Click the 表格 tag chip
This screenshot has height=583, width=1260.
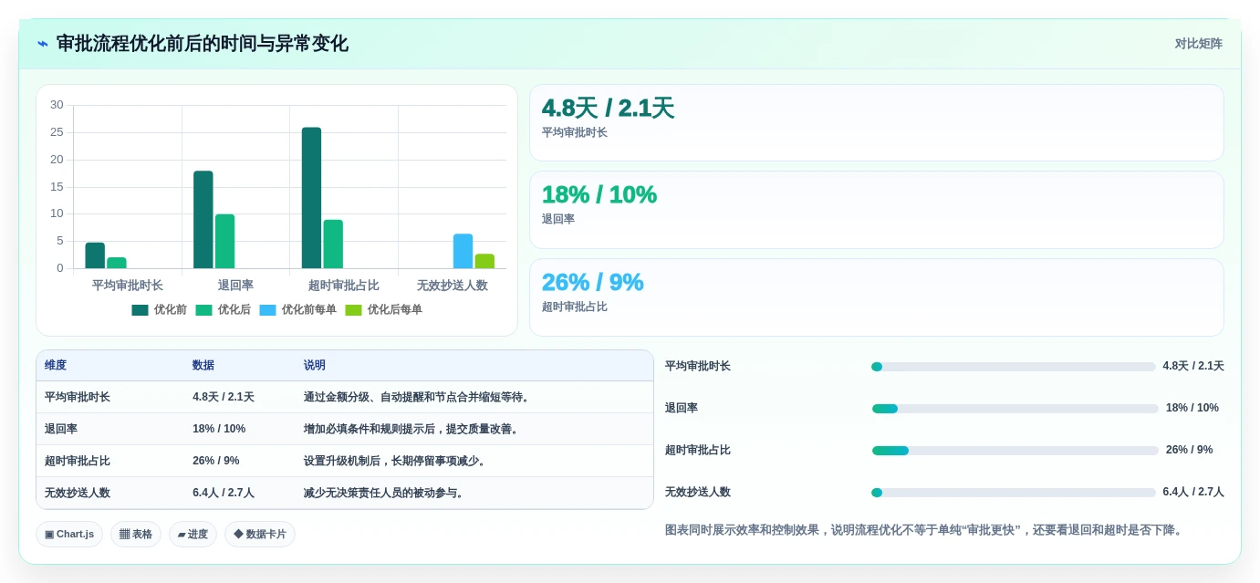(x=136, y=535)
